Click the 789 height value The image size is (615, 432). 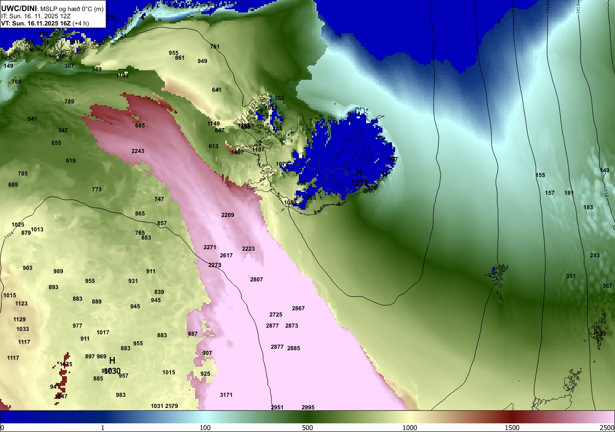pyautogui.click(x=69, y=102)
